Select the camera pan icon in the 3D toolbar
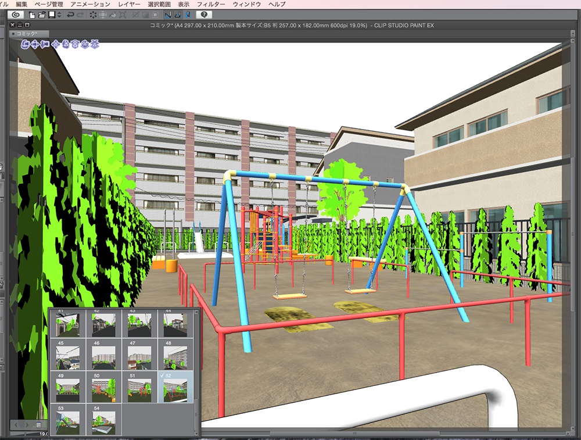This screenshot has width=581, height=440. [35, 44]
